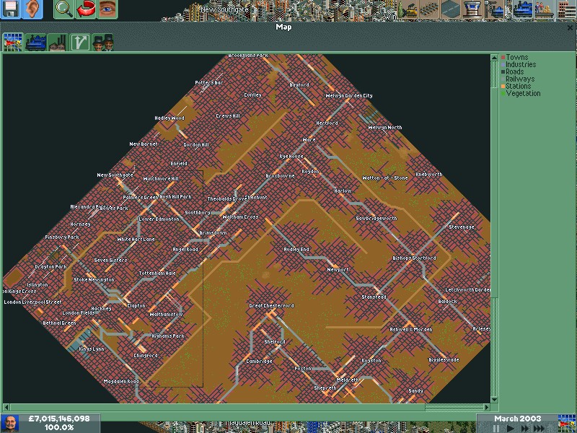Click the March 2003 date display

[517, 419]
